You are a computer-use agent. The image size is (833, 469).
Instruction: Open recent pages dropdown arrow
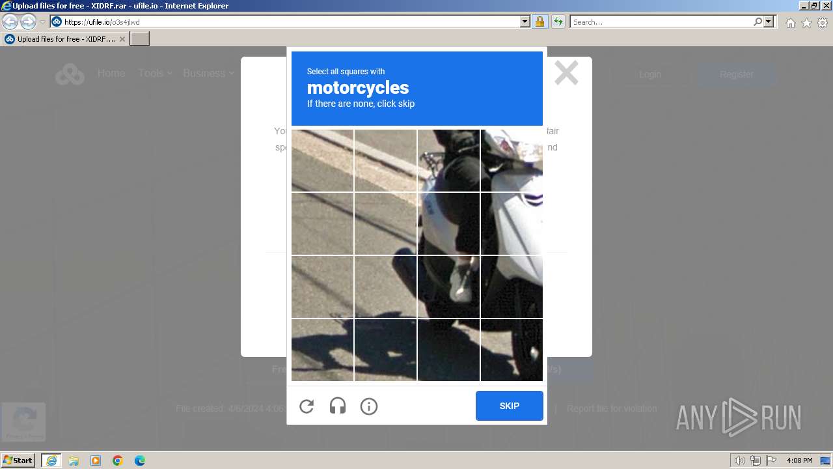click(42, 22)
